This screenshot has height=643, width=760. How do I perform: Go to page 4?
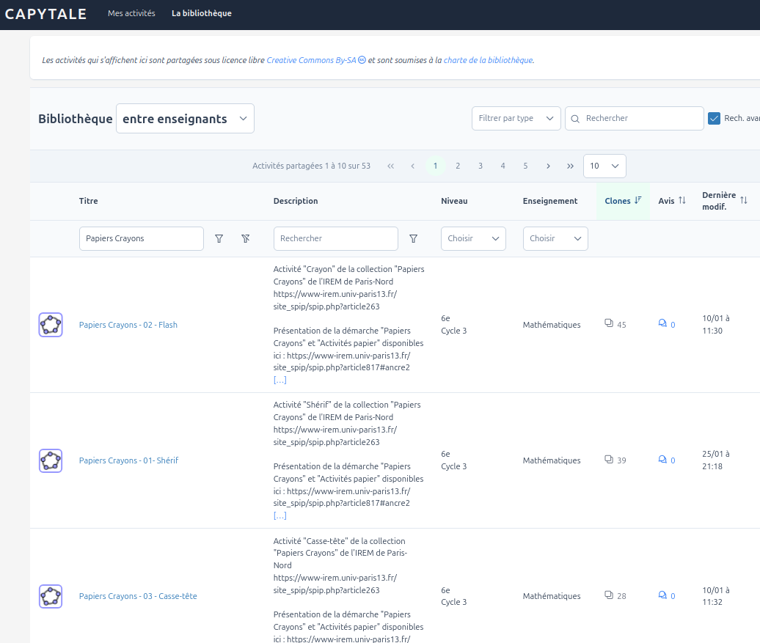point(503,166)
